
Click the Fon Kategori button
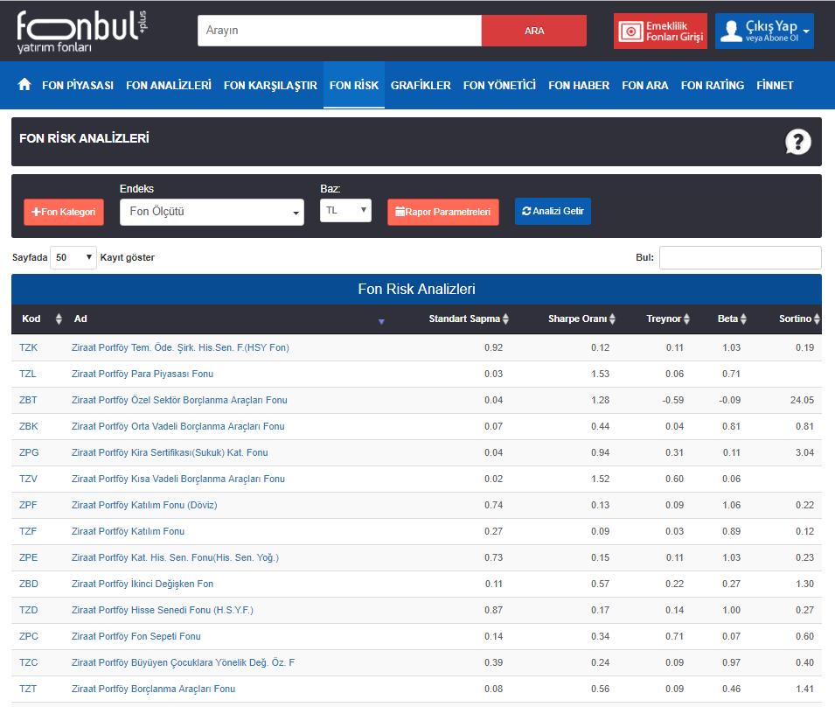click(x=64, y=212)
